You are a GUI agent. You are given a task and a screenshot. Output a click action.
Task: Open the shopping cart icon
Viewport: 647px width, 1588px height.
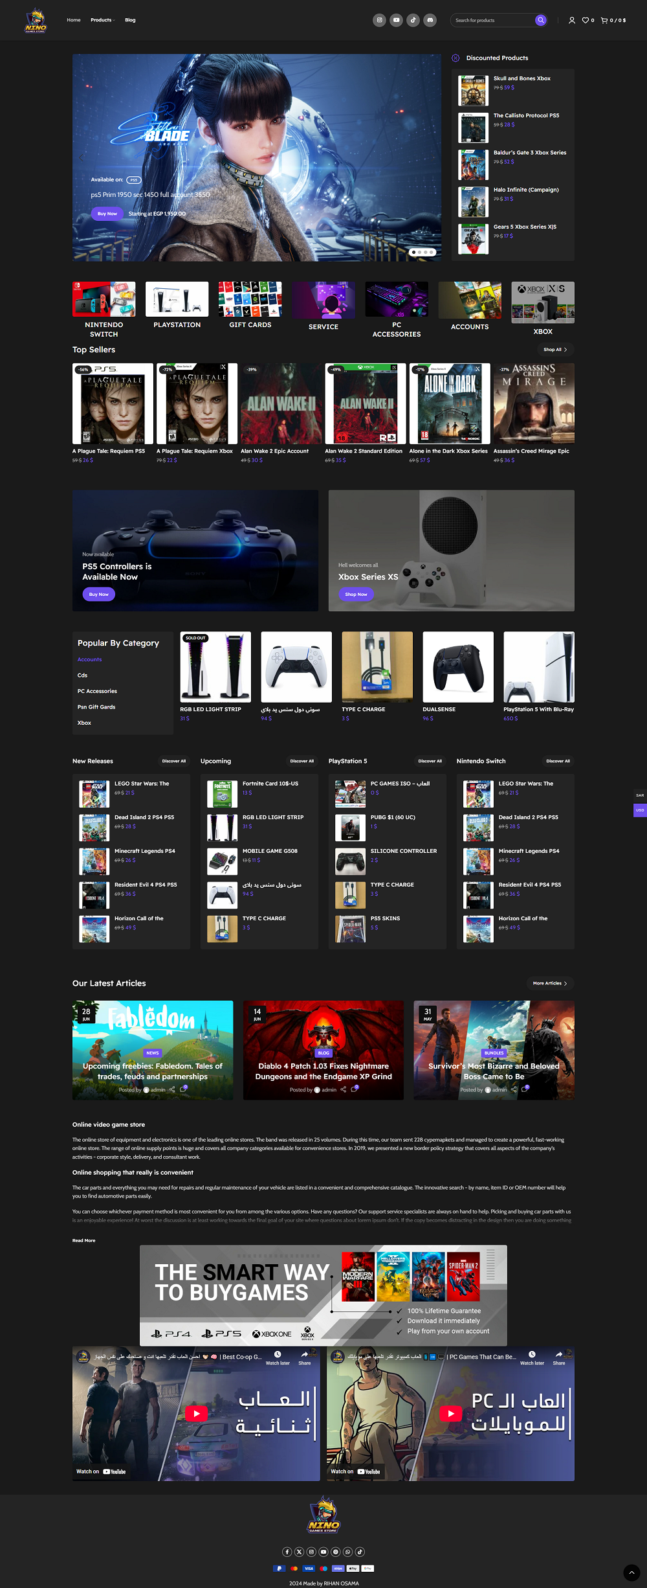[604, 21]
